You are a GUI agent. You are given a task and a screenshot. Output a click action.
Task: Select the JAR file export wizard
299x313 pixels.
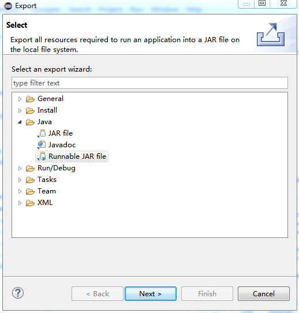61,133
